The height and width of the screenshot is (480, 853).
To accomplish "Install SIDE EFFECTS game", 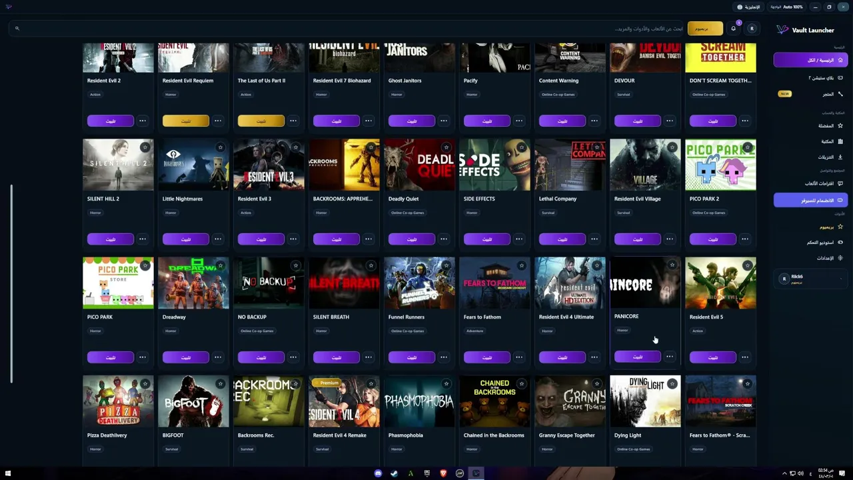I will tap(486, 239).
